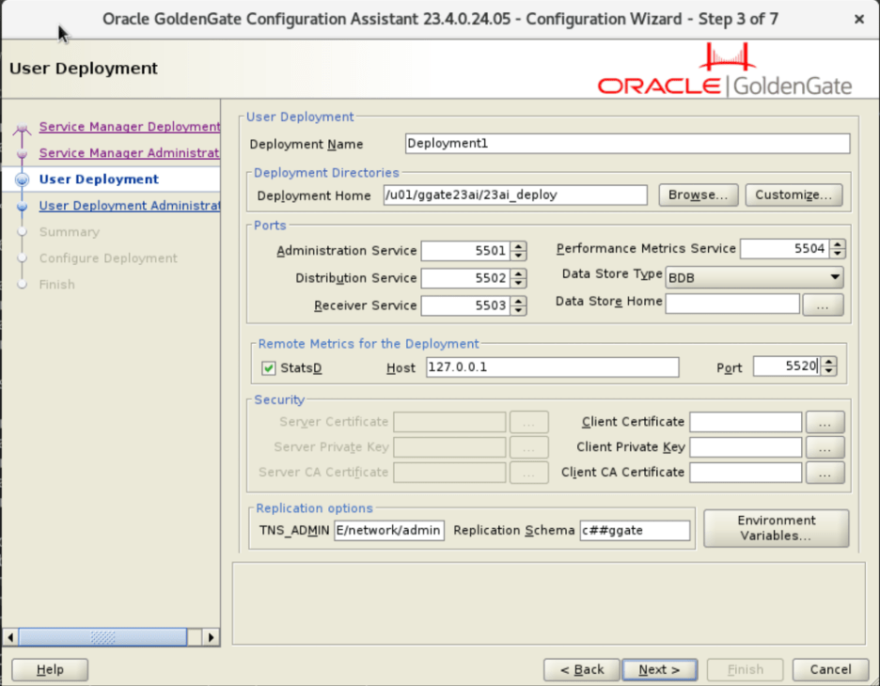Increase the Performance Metrics Service port
This screenshot has height=686, width=880.
coord(838,244)
